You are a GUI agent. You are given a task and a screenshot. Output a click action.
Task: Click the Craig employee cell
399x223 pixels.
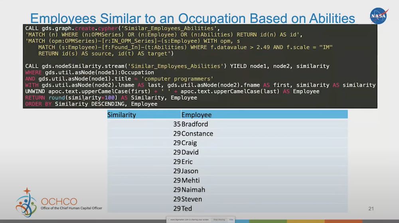pyautogui.click(x=265, y=143)
